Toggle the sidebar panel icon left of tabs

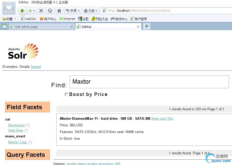(x=4, y=26)
